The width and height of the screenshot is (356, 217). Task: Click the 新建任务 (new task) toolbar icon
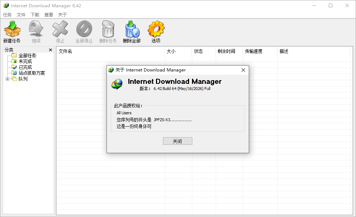click(12, 29)
